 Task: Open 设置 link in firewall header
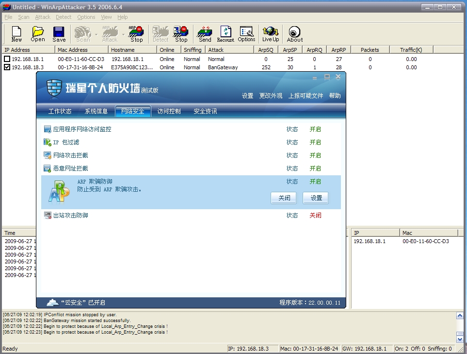tap(247, 95)
